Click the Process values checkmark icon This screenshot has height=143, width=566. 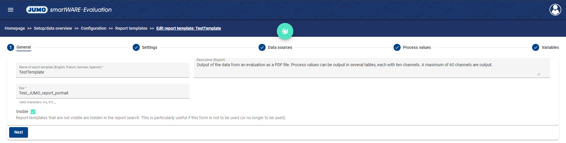[397, 47]
